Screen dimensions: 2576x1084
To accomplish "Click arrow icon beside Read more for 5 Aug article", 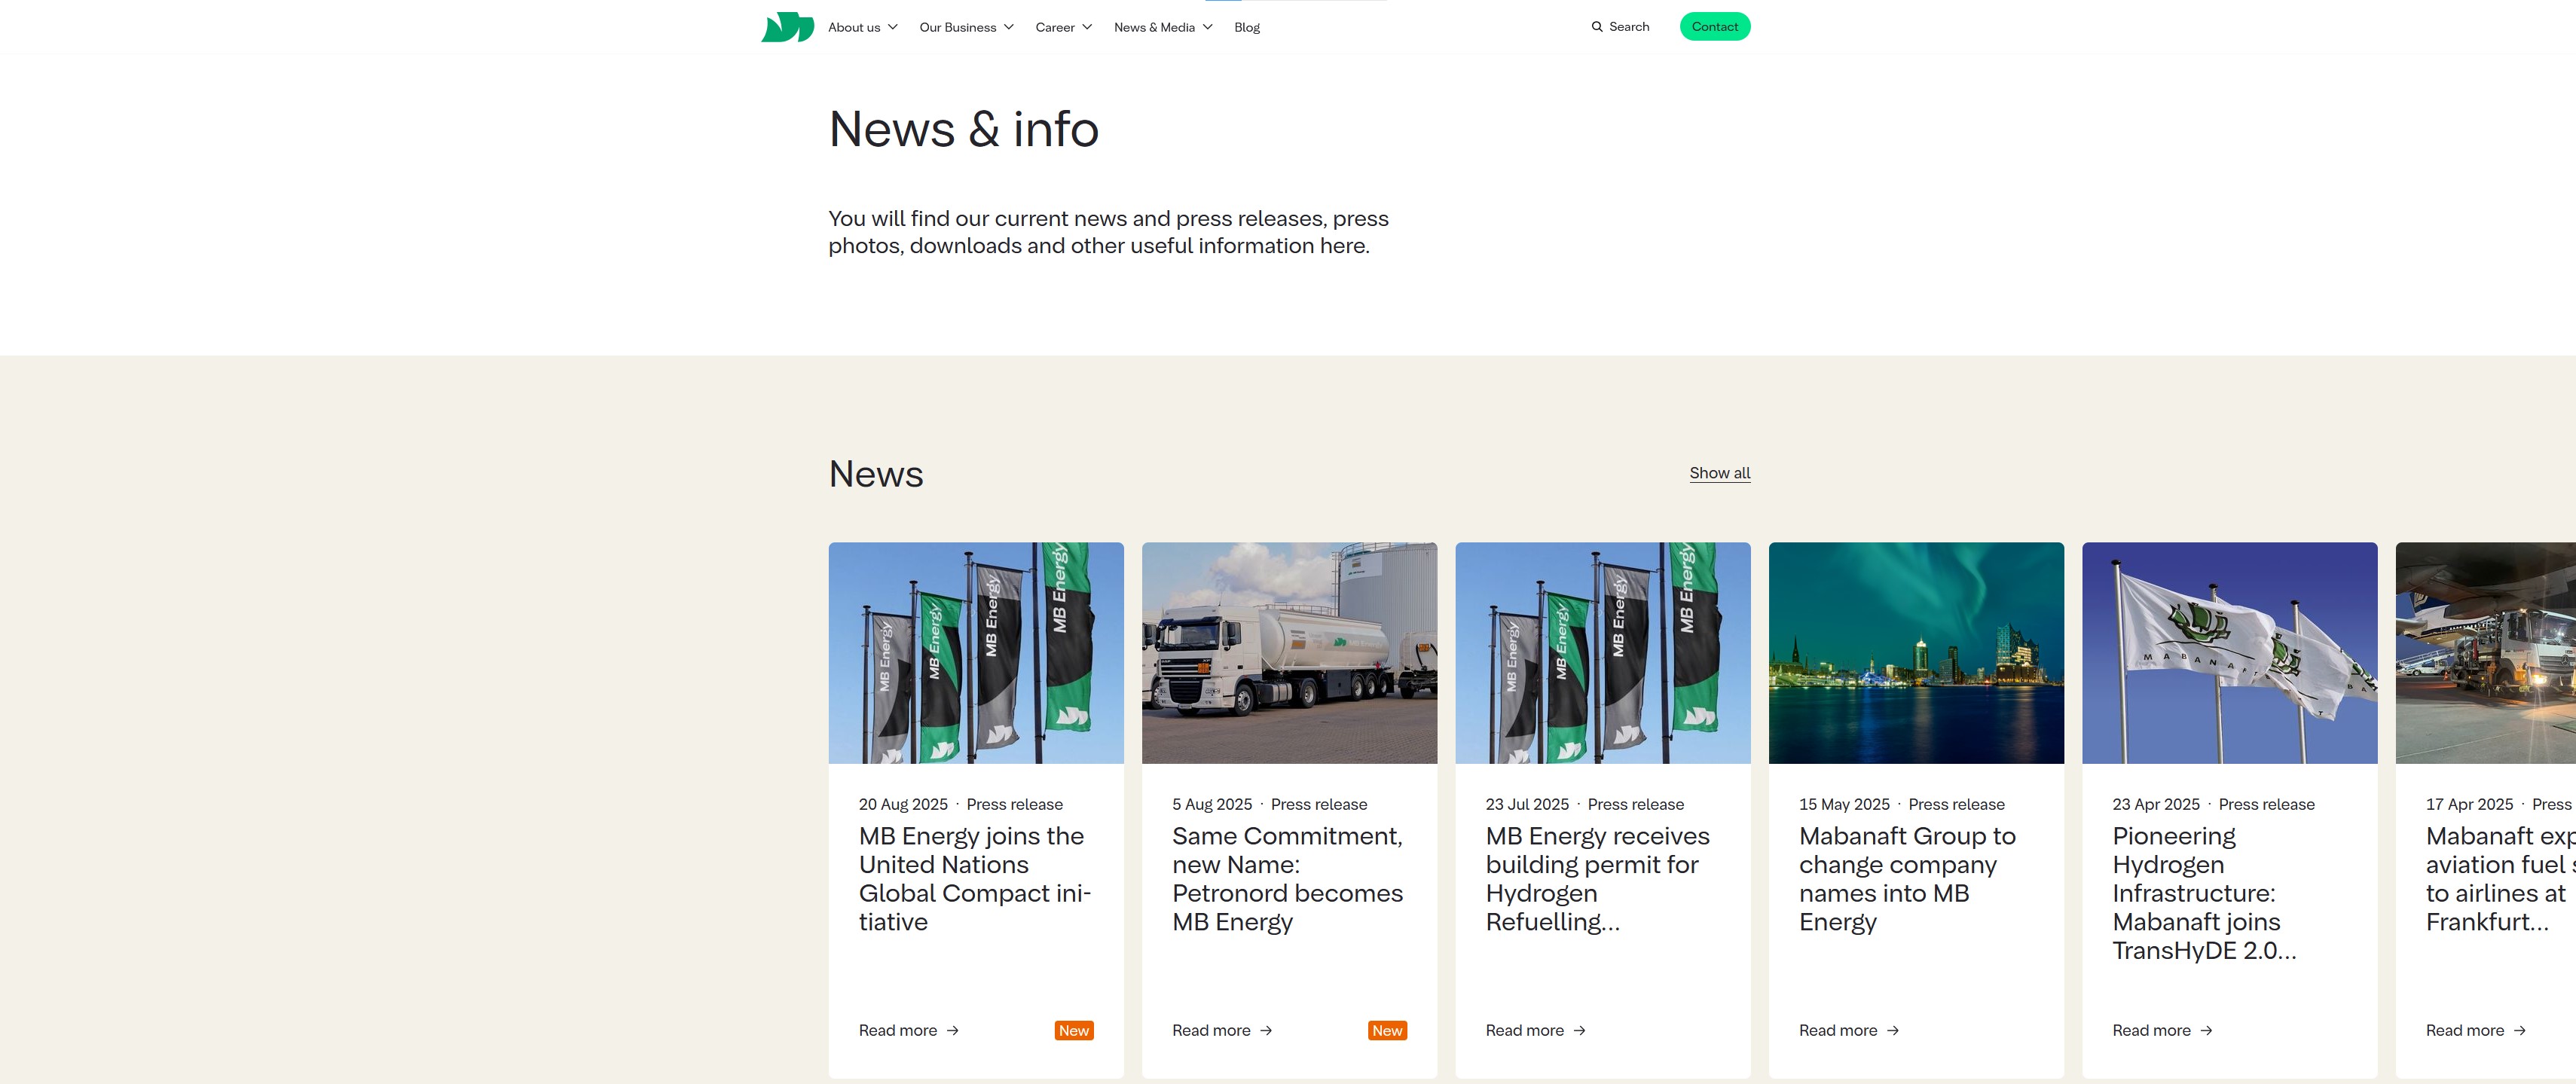I will click(x=1266, y=1030).
